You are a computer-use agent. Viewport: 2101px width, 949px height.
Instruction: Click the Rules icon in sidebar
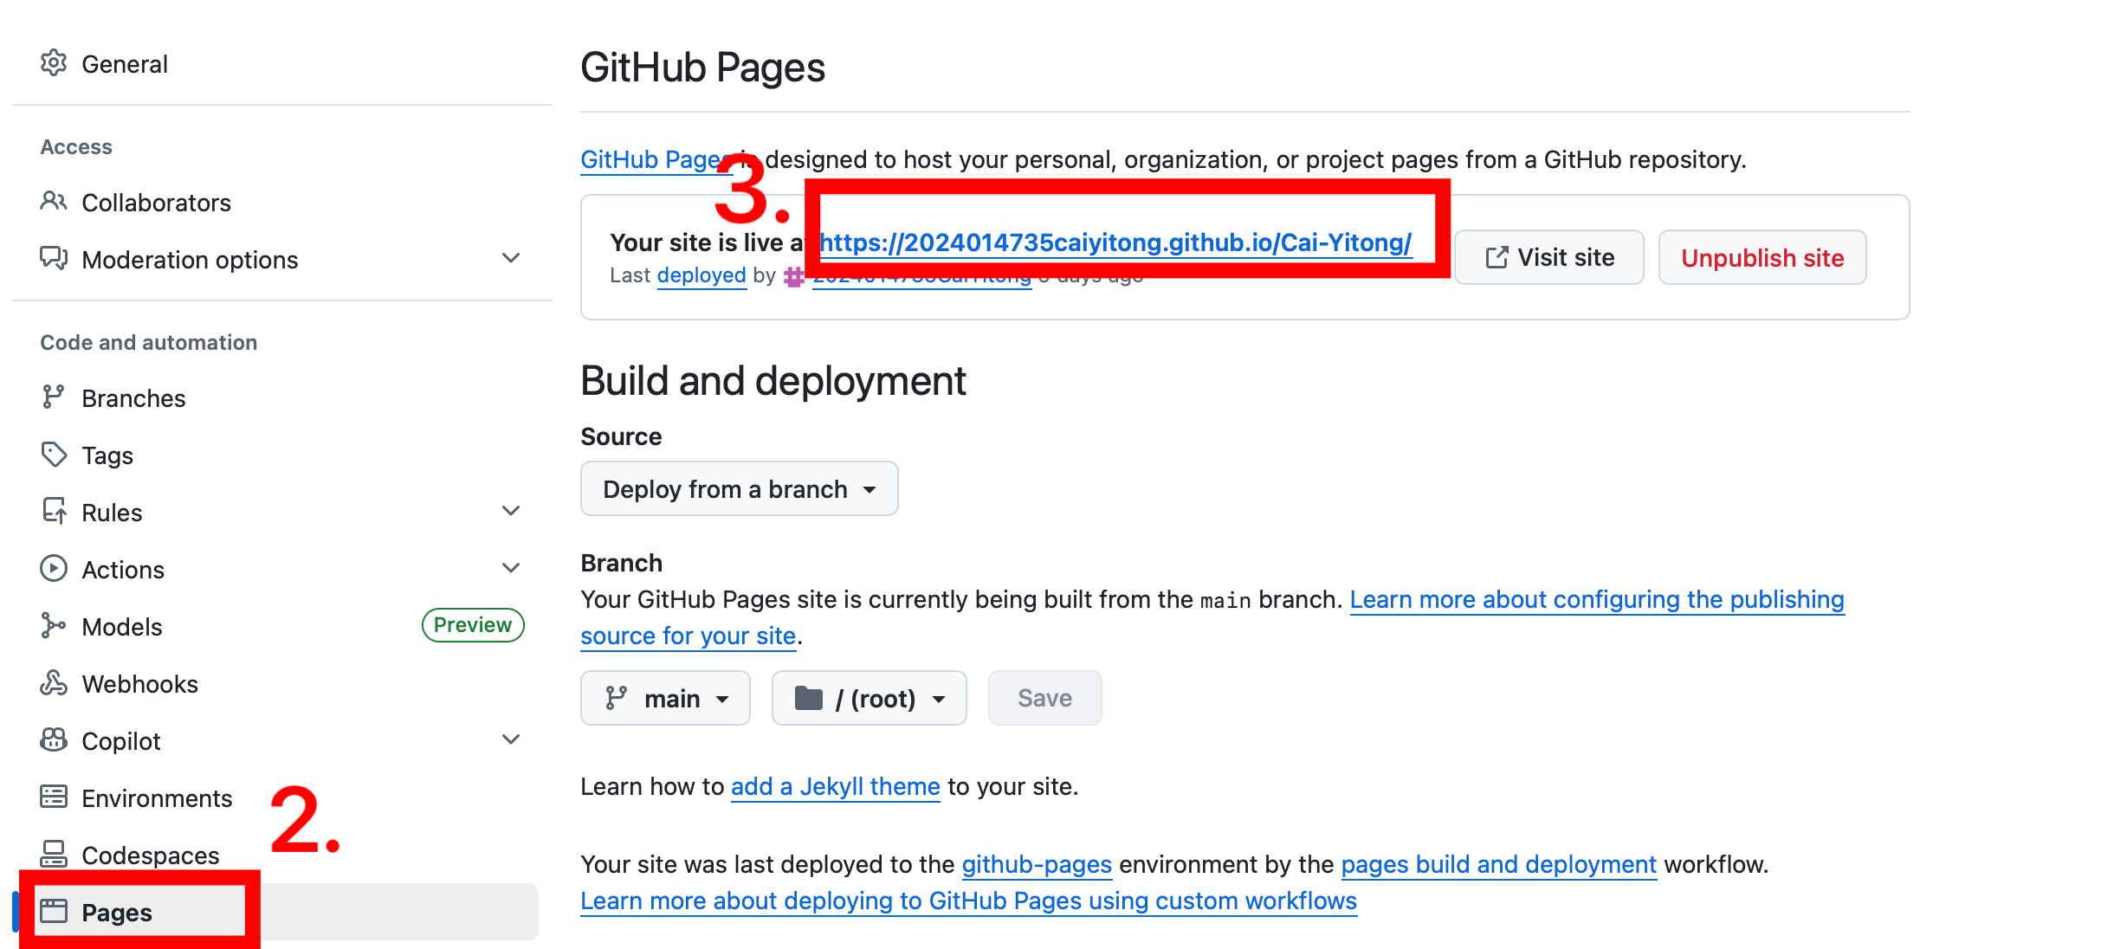pos(54,512)
